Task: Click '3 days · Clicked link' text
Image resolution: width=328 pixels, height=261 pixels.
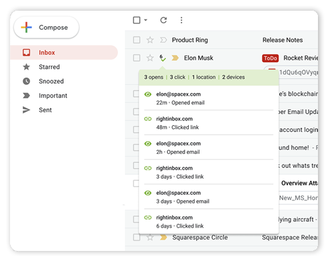Action: (x=180, y=177)
